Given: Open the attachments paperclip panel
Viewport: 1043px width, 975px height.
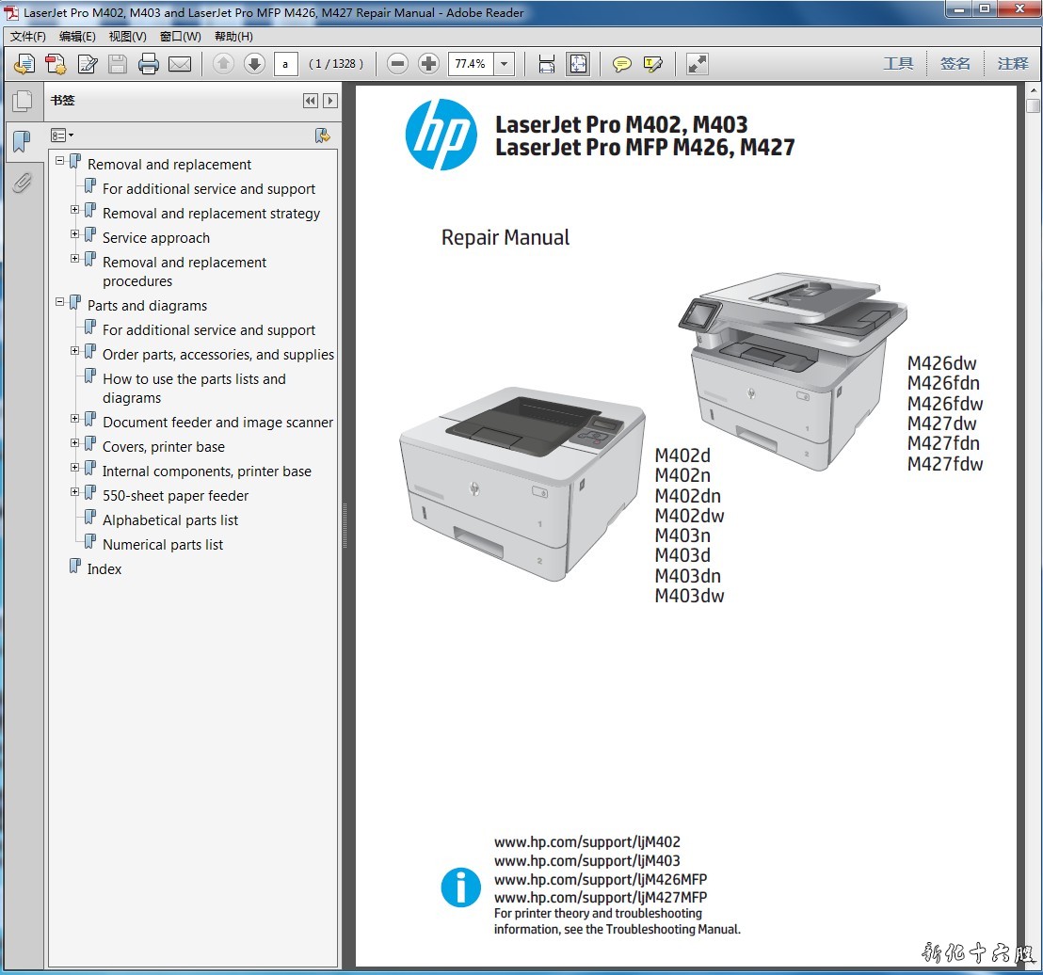Looking at the screenshot, I should click(21, 183).
